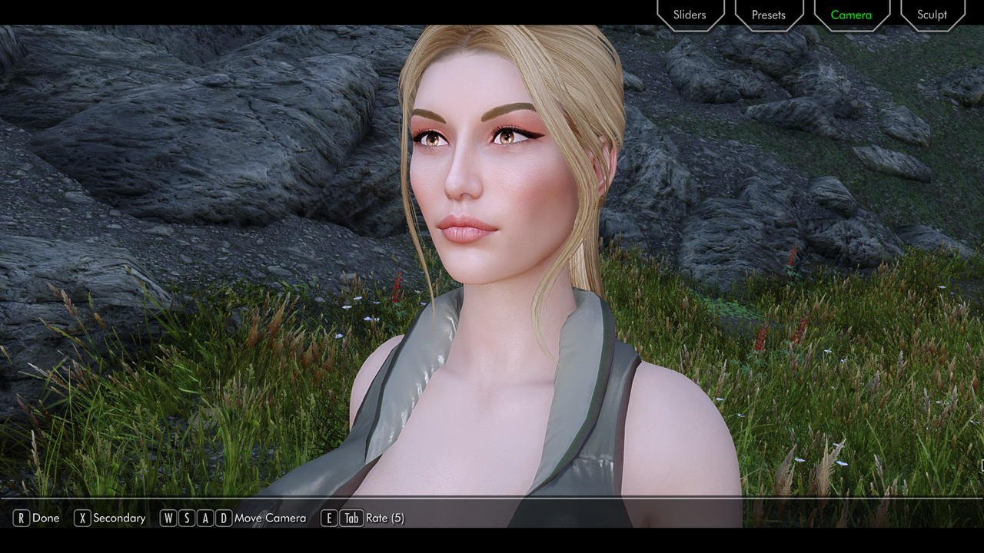Select the Camera tab
This screenshot has width=984, height=553.
[x=851, y=15]
